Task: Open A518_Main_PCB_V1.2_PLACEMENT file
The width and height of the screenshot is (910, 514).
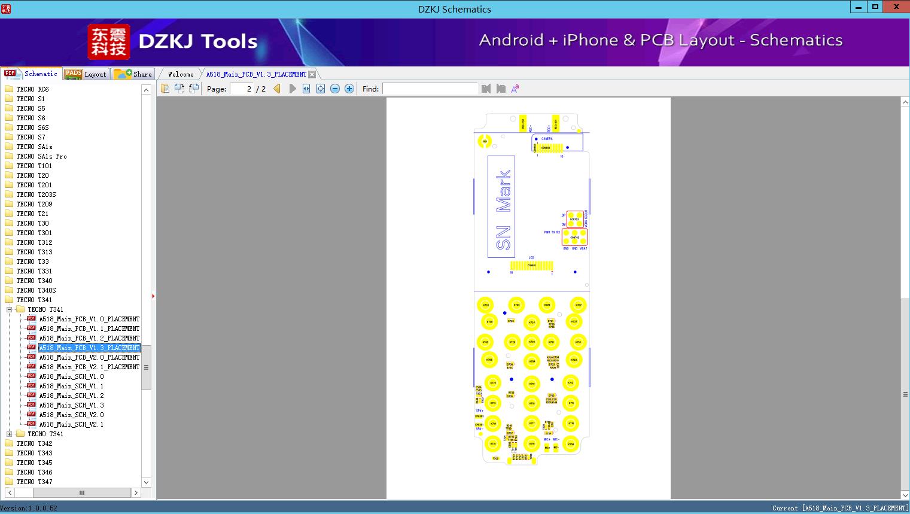Action: pyautogui.click(x=89, y=338)
